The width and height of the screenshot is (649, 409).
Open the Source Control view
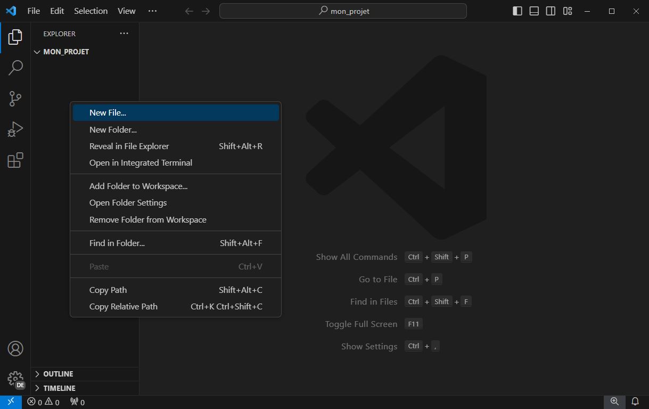click(15, 99)
